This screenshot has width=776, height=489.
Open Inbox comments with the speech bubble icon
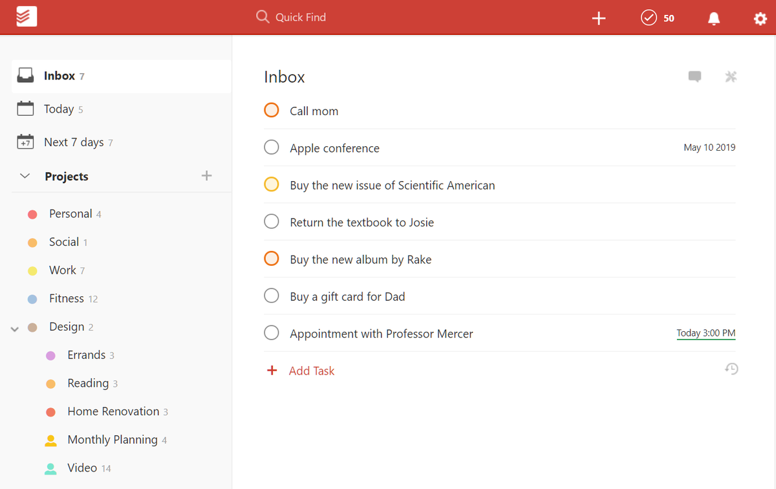point(695,76)
